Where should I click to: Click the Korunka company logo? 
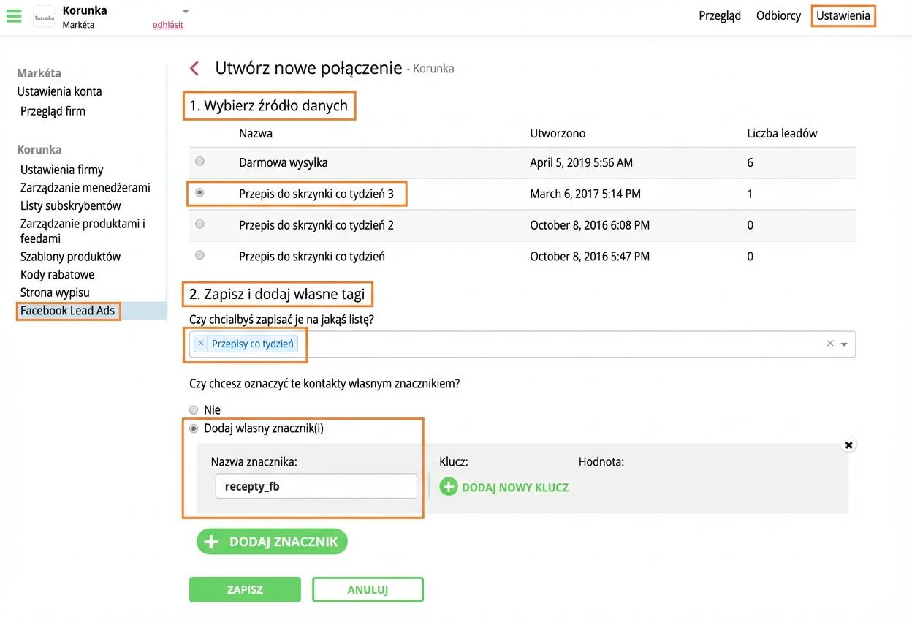click(x=44, y=17)
